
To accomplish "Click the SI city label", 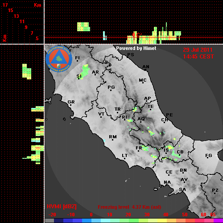I will (79, 76).
